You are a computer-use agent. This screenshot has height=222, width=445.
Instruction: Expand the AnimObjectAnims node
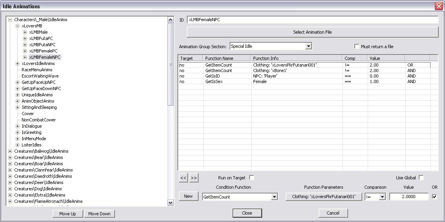pos(18,101)
